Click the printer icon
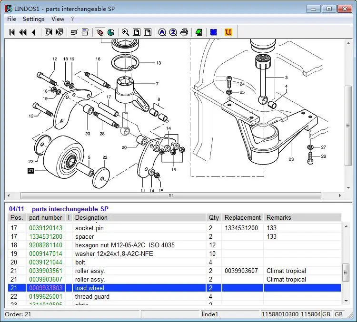Screen dimensions: 357x322 point(184,32)
